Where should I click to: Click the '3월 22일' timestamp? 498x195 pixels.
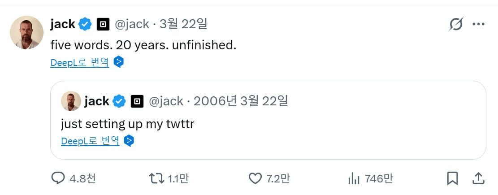pyautogui.click(x=183, y=24)
